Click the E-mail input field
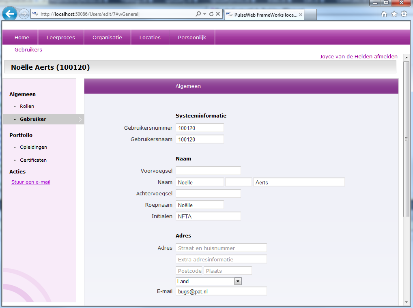This screenshot has height=308, width=413. (221, 291)
